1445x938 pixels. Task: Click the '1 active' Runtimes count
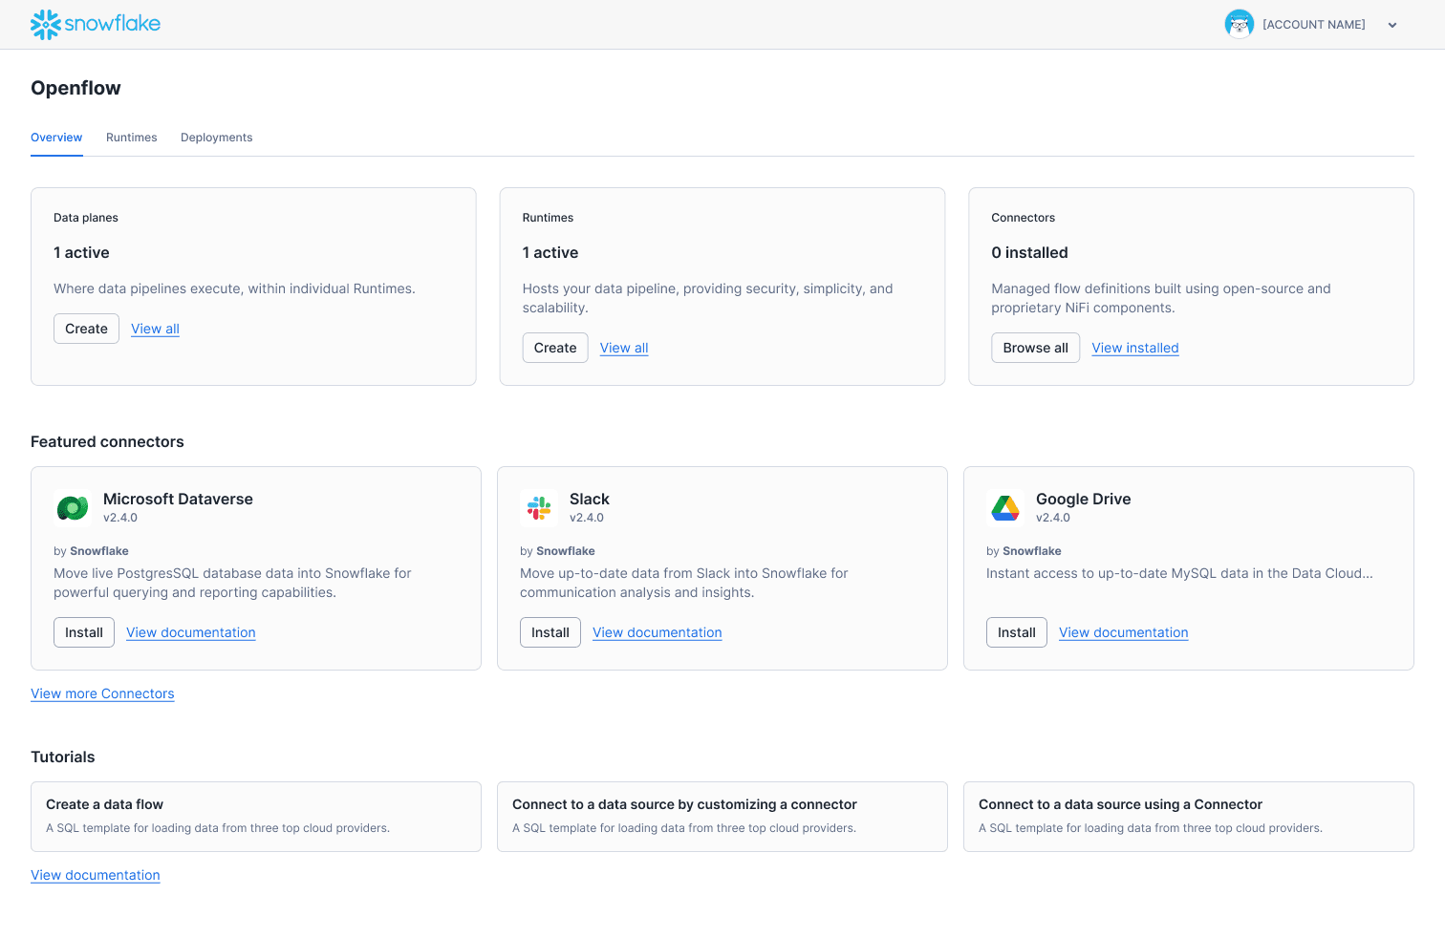[550, 252]
